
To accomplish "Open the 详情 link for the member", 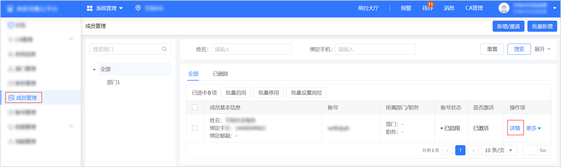I will 515,128.
